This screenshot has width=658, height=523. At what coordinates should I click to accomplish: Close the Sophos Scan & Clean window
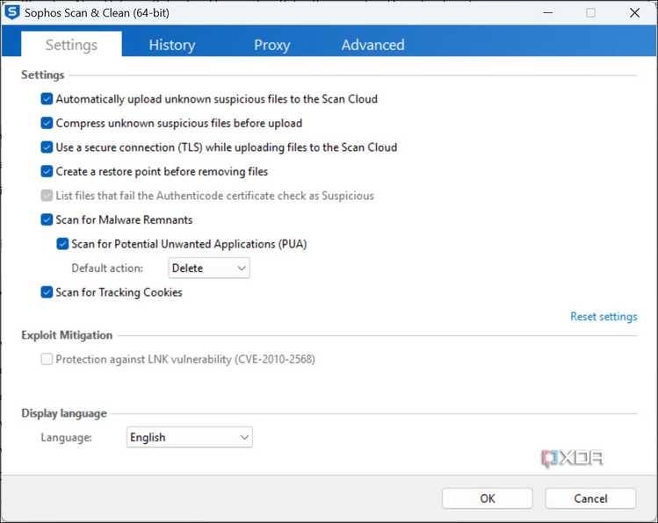click(634, 12)
